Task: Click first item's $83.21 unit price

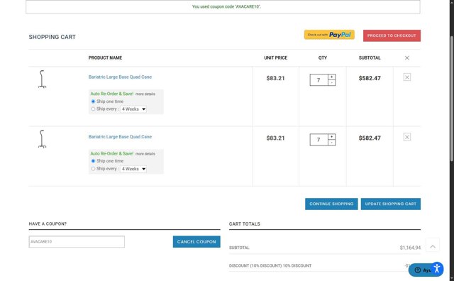Action: pos(275,78)
